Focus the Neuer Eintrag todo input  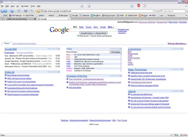click(93, 52)
